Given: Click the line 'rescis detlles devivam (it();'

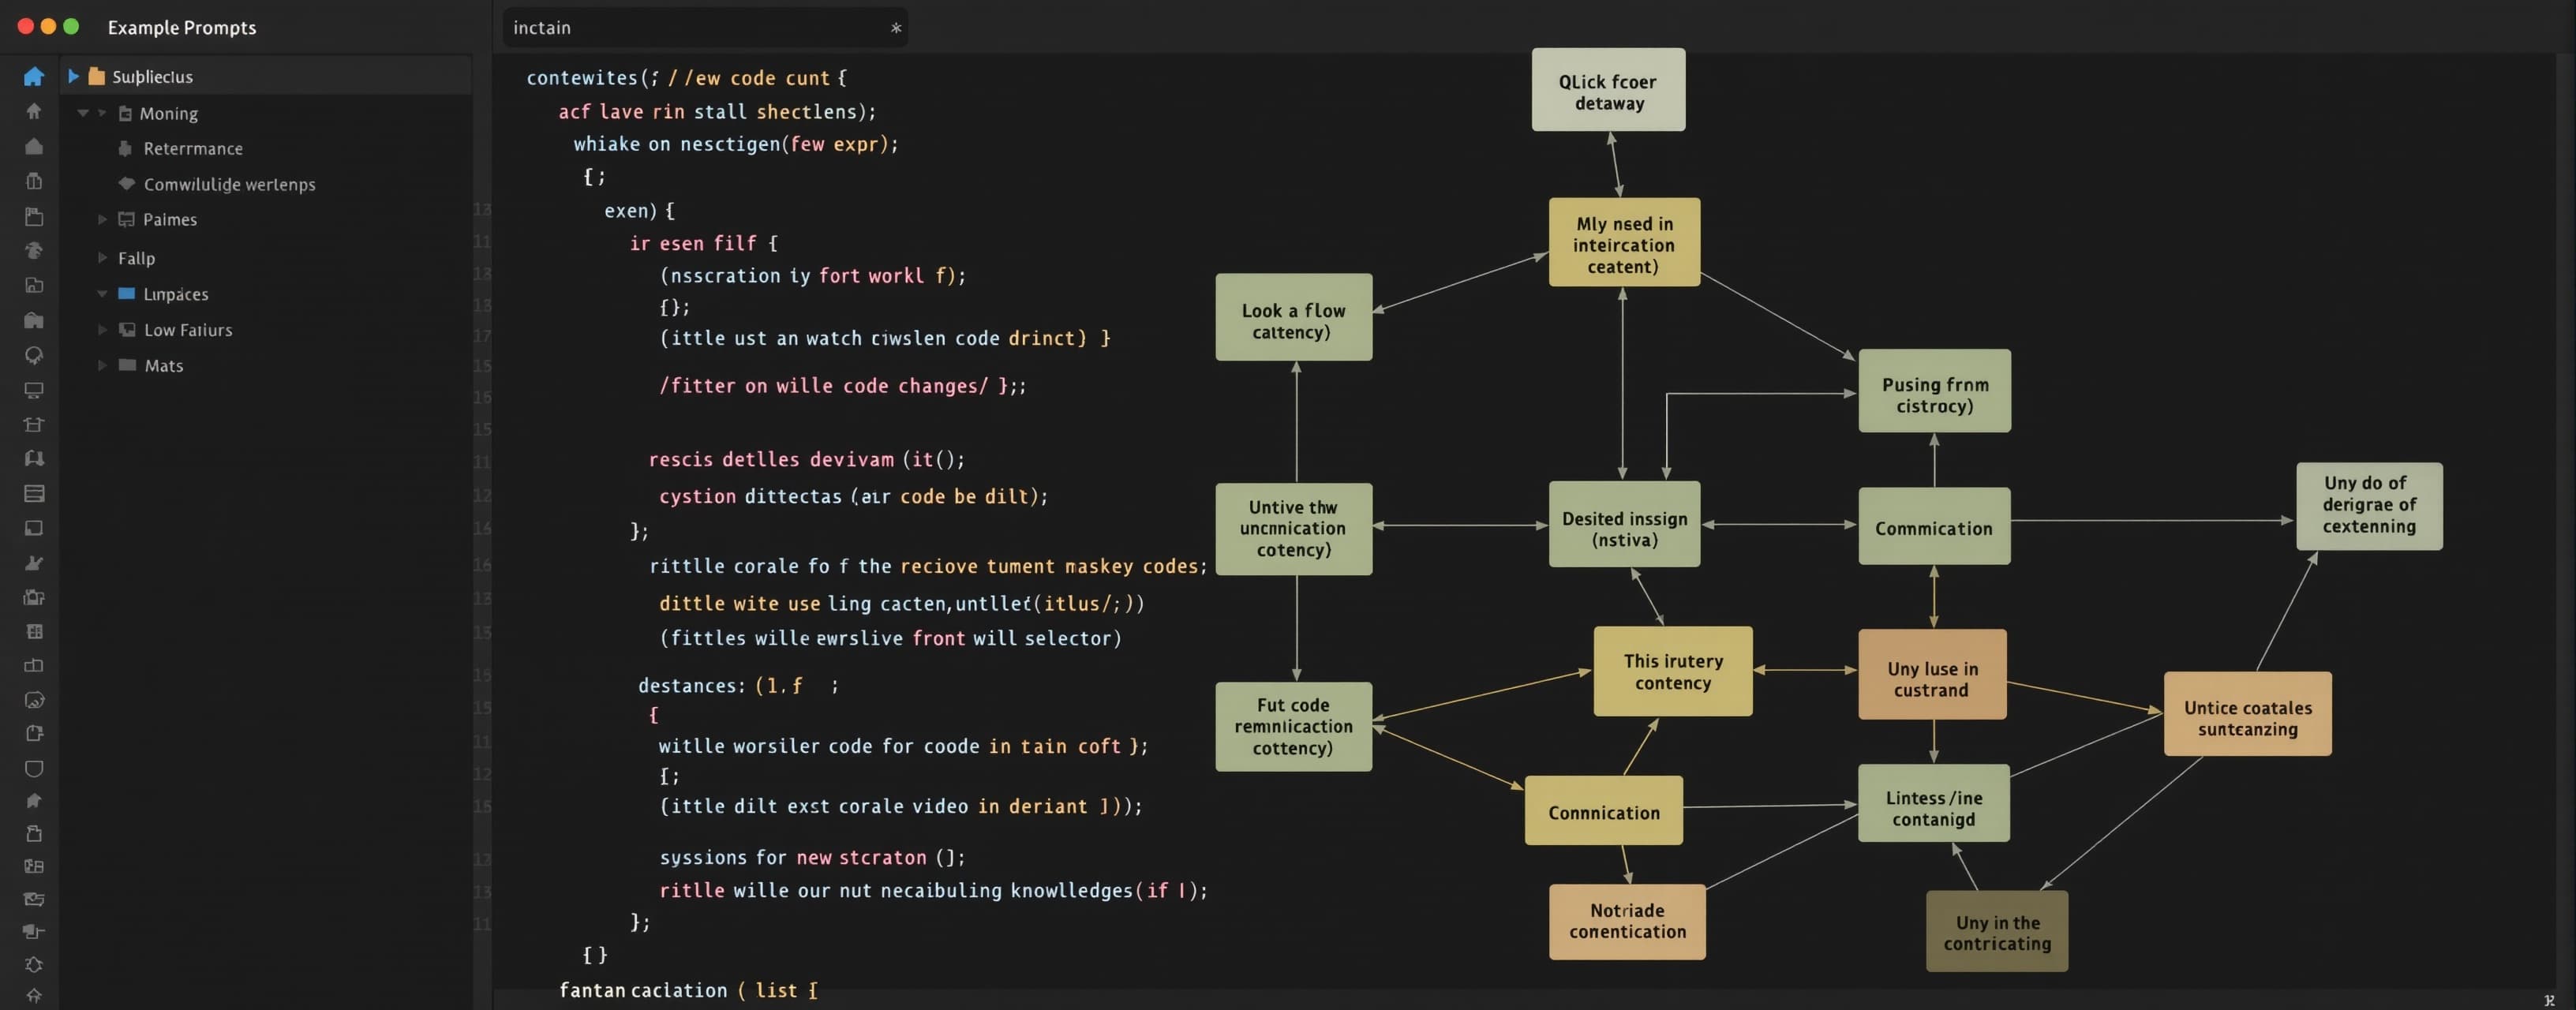Looking at the screenshot, I should pos(806,459).
